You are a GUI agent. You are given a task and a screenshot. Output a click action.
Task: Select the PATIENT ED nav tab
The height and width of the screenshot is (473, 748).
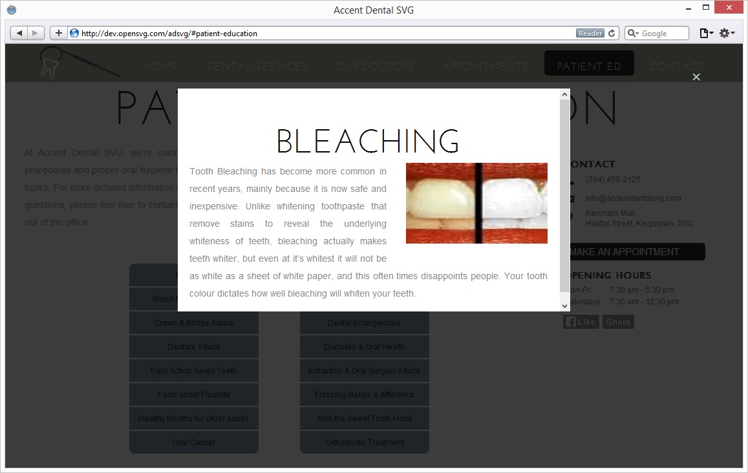pyautogui.click(x=589, y=63)
